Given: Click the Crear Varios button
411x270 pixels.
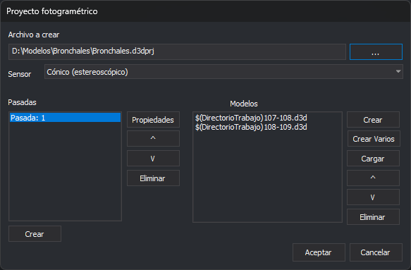Looking at the screenshot, I should pos(374,139).
